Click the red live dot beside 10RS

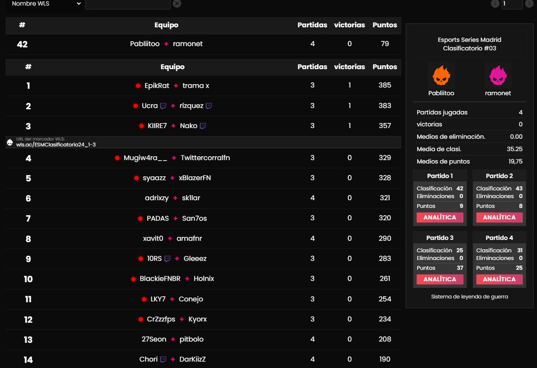141,259
